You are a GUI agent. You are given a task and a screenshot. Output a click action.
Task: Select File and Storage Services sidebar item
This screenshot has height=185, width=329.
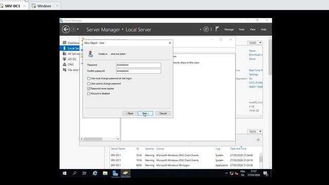click(x=71, y=70)
